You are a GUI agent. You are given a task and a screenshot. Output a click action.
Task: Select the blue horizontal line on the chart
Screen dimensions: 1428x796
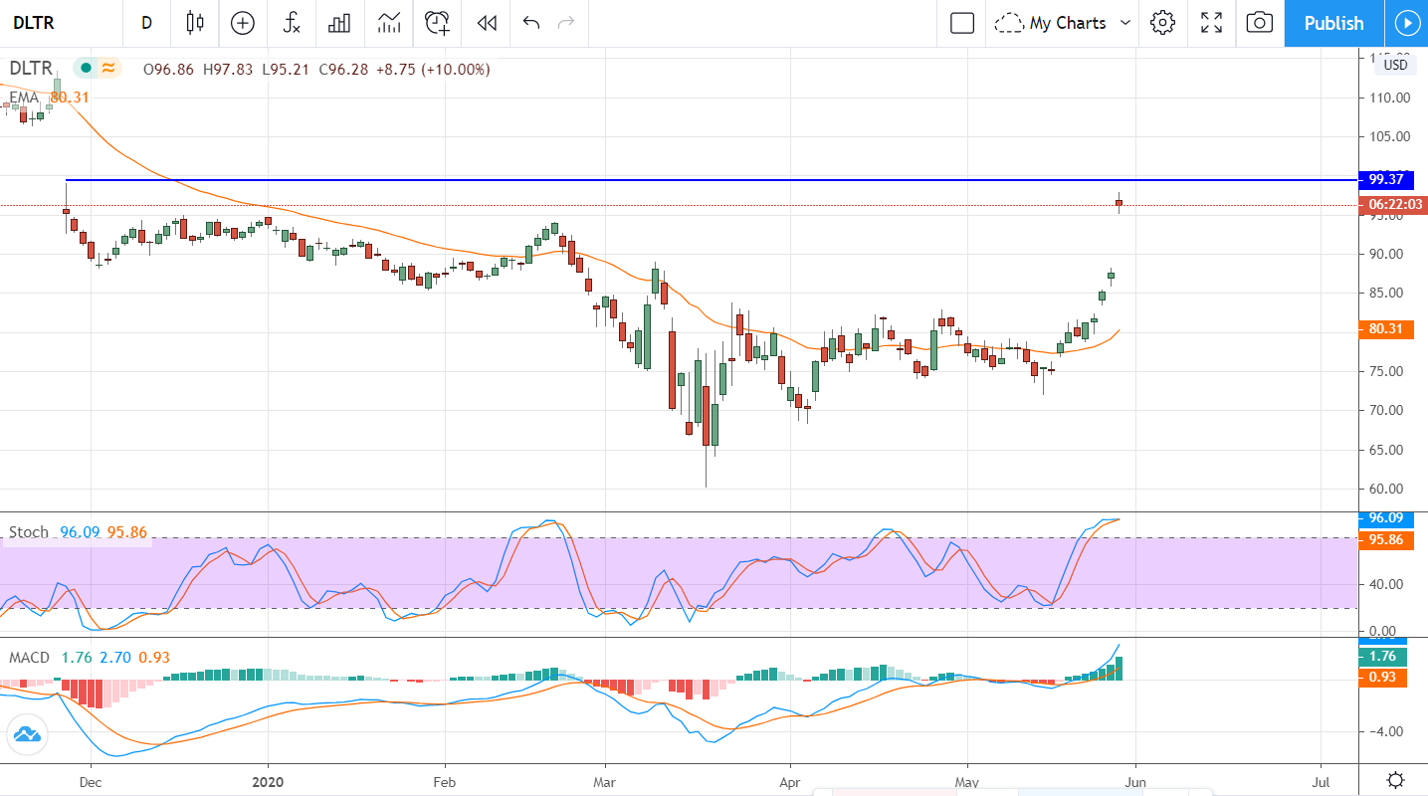[x=712, y=180]
